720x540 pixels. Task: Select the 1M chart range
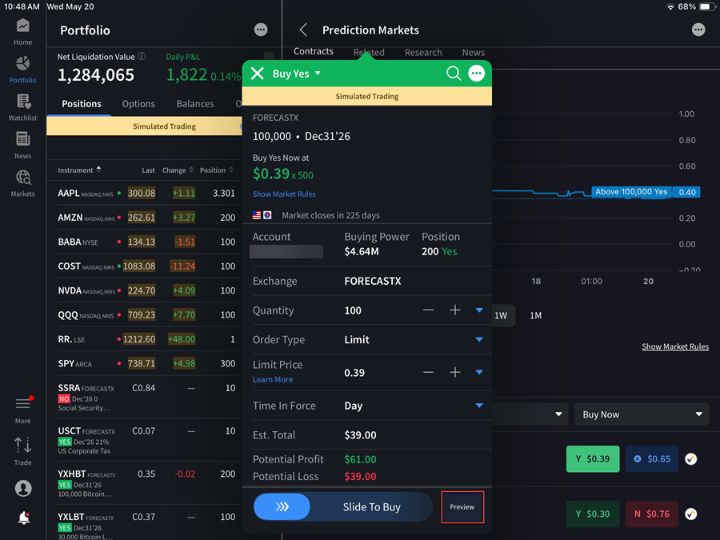coord(536,315)
